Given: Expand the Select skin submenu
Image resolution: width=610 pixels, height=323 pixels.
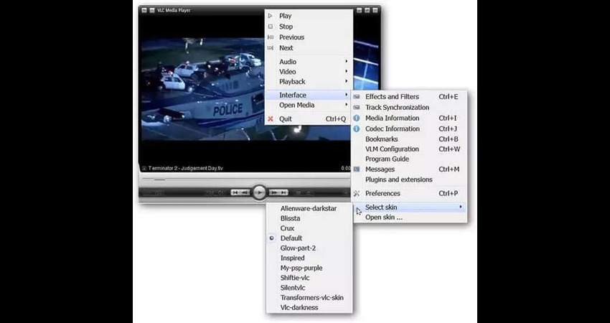Looking at the screenshot, I should pos(409,207).
